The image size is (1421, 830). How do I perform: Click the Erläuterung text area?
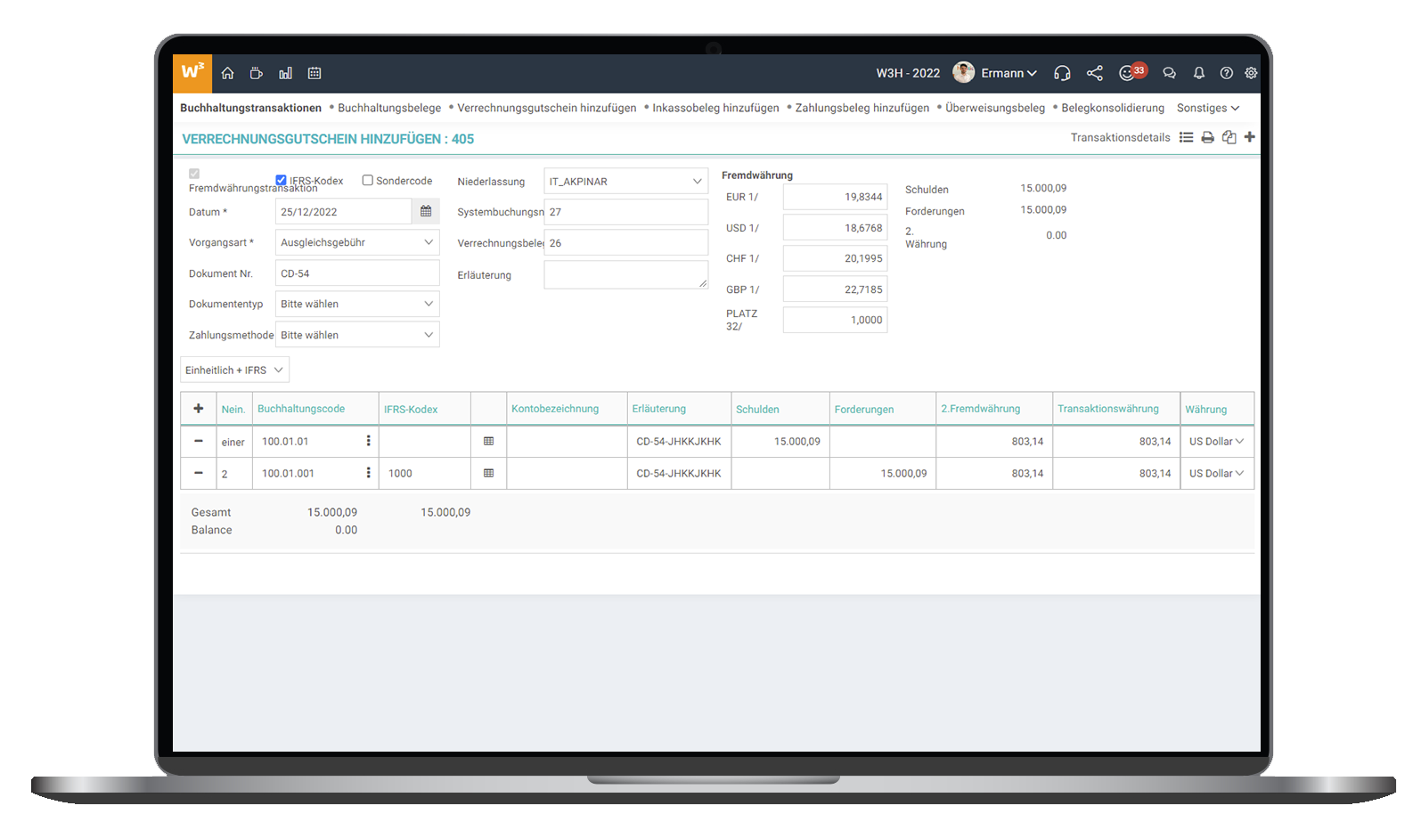click(x=626, y=274)
